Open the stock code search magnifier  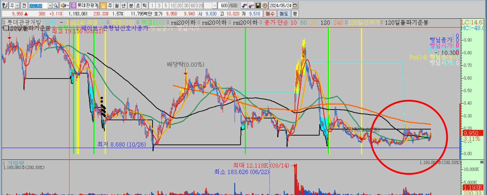56,5
